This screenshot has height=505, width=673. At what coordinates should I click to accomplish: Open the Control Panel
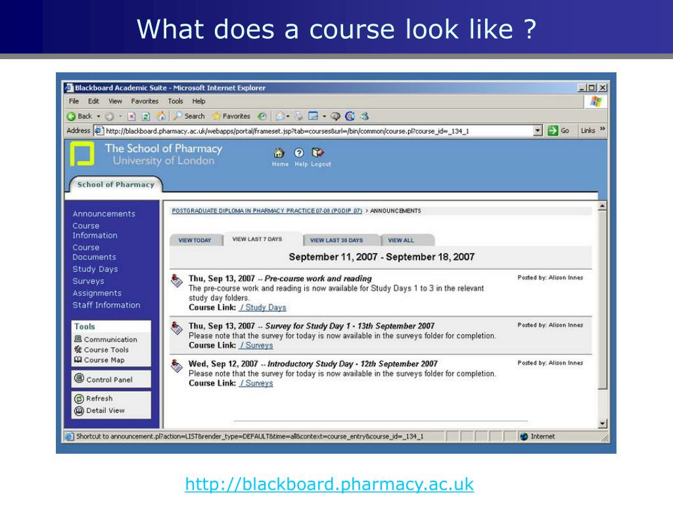point(103,379)
